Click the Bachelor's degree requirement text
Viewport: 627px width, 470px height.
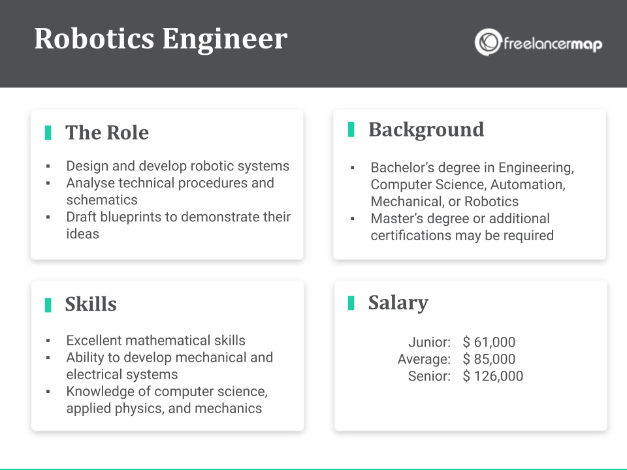[x=472, y=185]
